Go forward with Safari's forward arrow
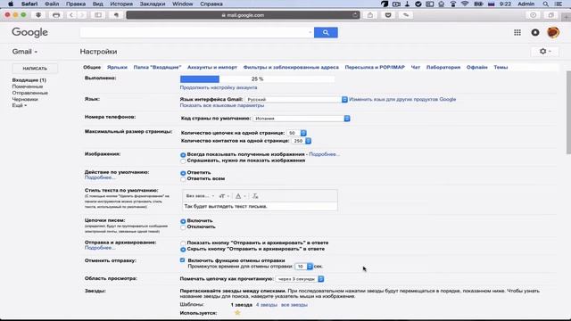The width and height of the screenshot is (571, 321). click(x=82, y=15)
